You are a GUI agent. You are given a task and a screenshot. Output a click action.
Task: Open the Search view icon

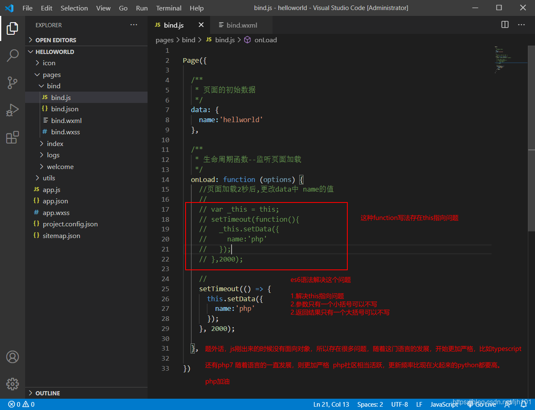pyautogui.click(x=13, y=55)
